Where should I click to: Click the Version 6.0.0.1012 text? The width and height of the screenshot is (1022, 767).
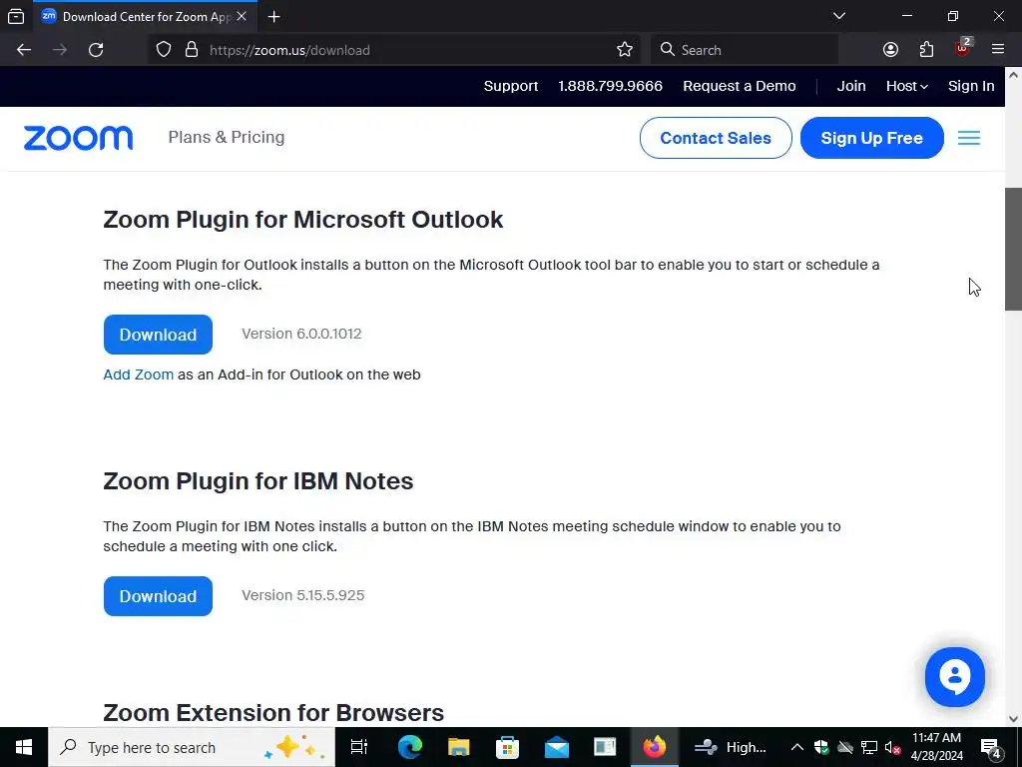pos(301,334)
